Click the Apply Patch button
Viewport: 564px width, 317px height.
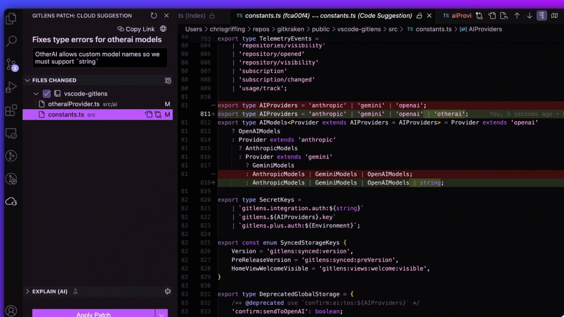94,314
